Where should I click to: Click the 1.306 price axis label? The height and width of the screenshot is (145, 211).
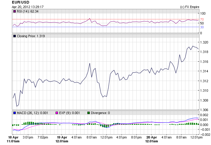click(x=204, y=110)
